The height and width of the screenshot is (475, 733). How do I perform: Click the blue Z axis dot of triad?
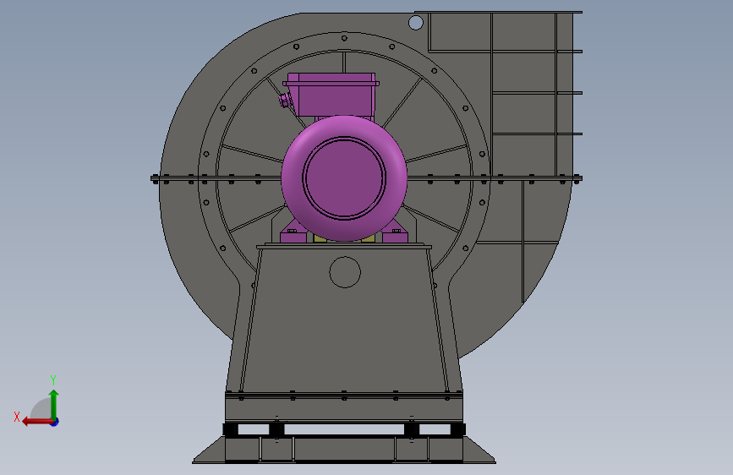pos(55,422)
